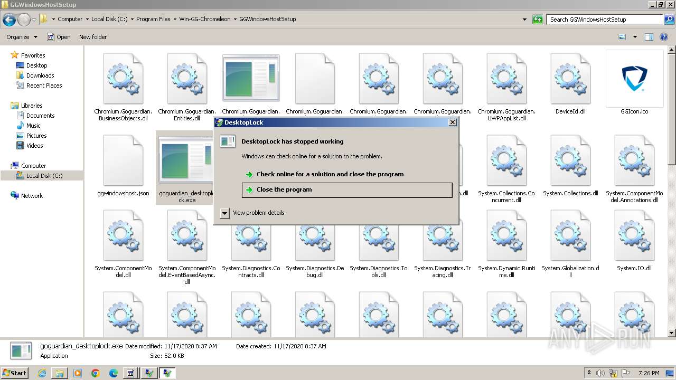Click Open in Explorer toolbar
Screen dimensions: 676x380
tap(59, 37)
